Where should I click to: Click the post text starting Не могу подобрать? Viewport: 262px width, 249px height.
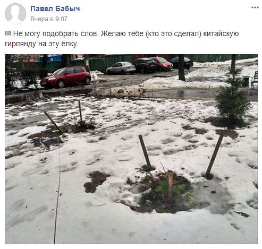(122, 39)
